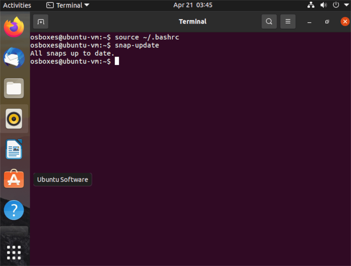351x266 pixels.
Task: Open the Files application
Action: 14,88
